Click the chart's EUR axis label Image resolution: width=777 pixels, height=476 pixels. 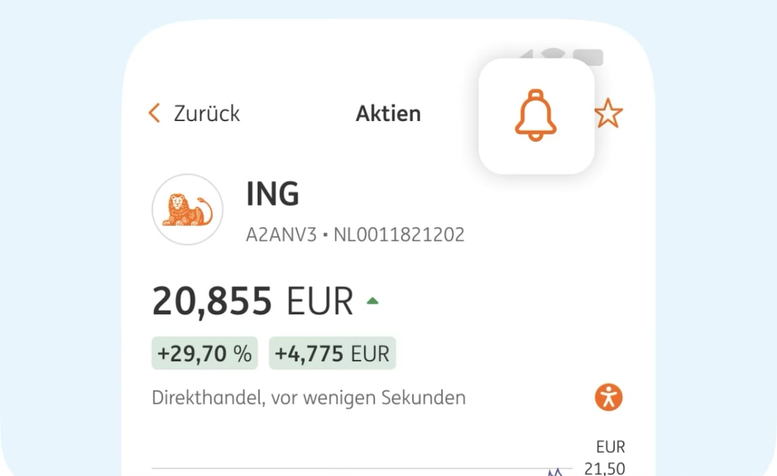click(x=611, y=448)
